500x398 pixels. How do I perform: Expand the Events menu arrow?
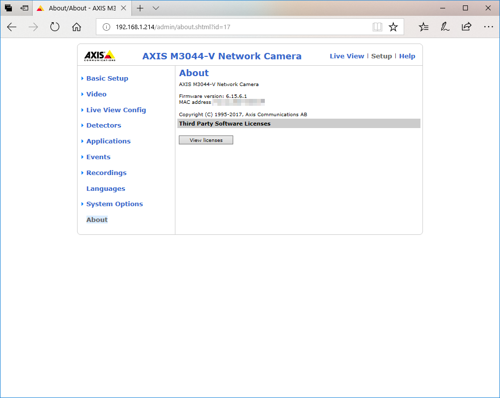[x=83, y=157]
